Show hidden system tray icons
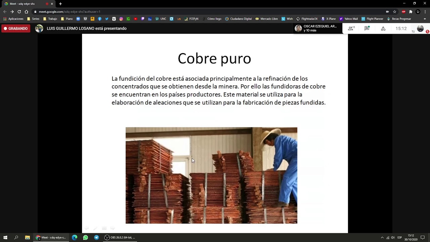This screenshot has width=430, height=242. [x=382, y=238]
